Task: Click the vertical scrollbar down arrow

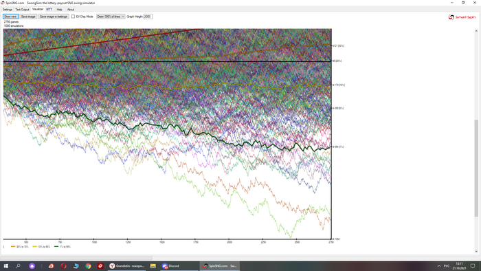Action: pos(476,251)
